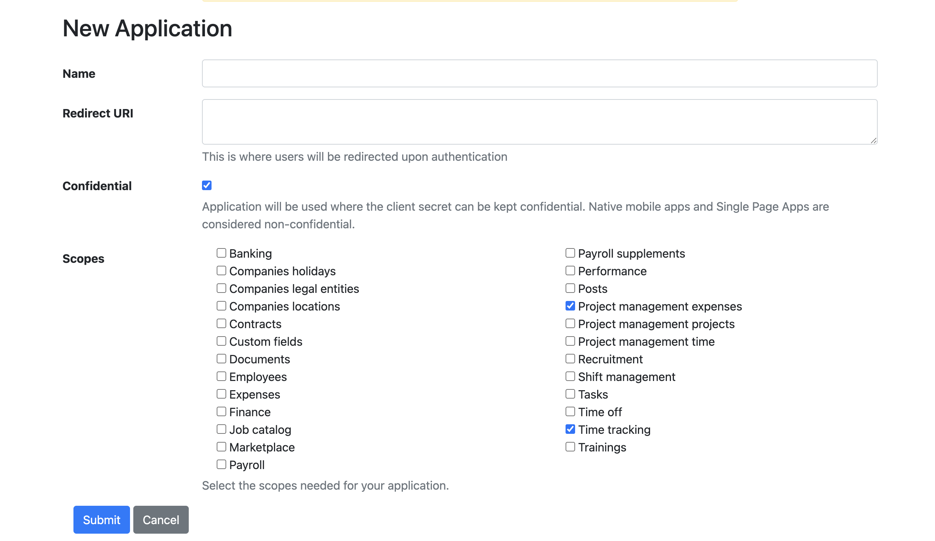Enable the Payroll scope checkbox

[221, 464]
